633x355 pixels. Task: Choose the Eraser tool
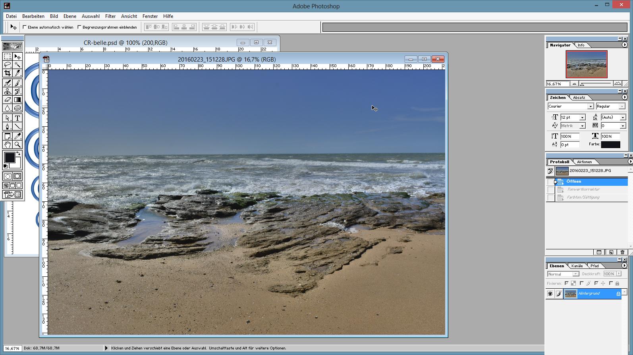coord(8,100)
